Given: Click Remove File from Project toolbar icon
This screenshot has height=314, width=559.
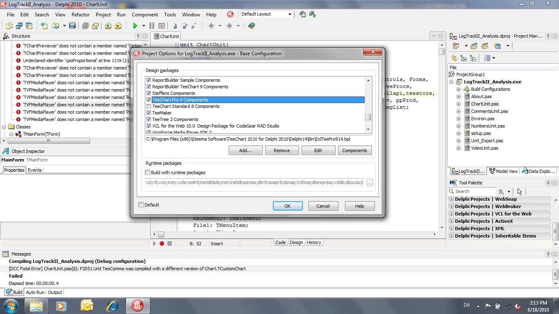Looking at the screenshot, I should coord(118,26).
